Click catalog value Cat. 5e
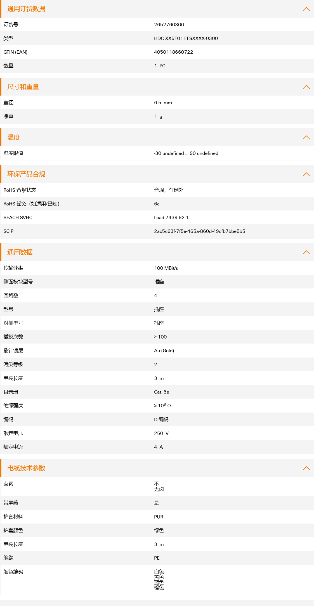The width and height of the screenshot is (314, 606). pyautogui.click(x=162, y=392)
